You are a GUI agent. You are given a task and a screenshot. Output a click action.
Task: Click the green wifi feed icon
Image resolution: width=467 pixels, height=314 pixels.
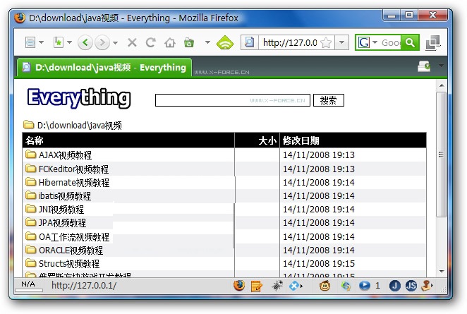pos(225,42)
